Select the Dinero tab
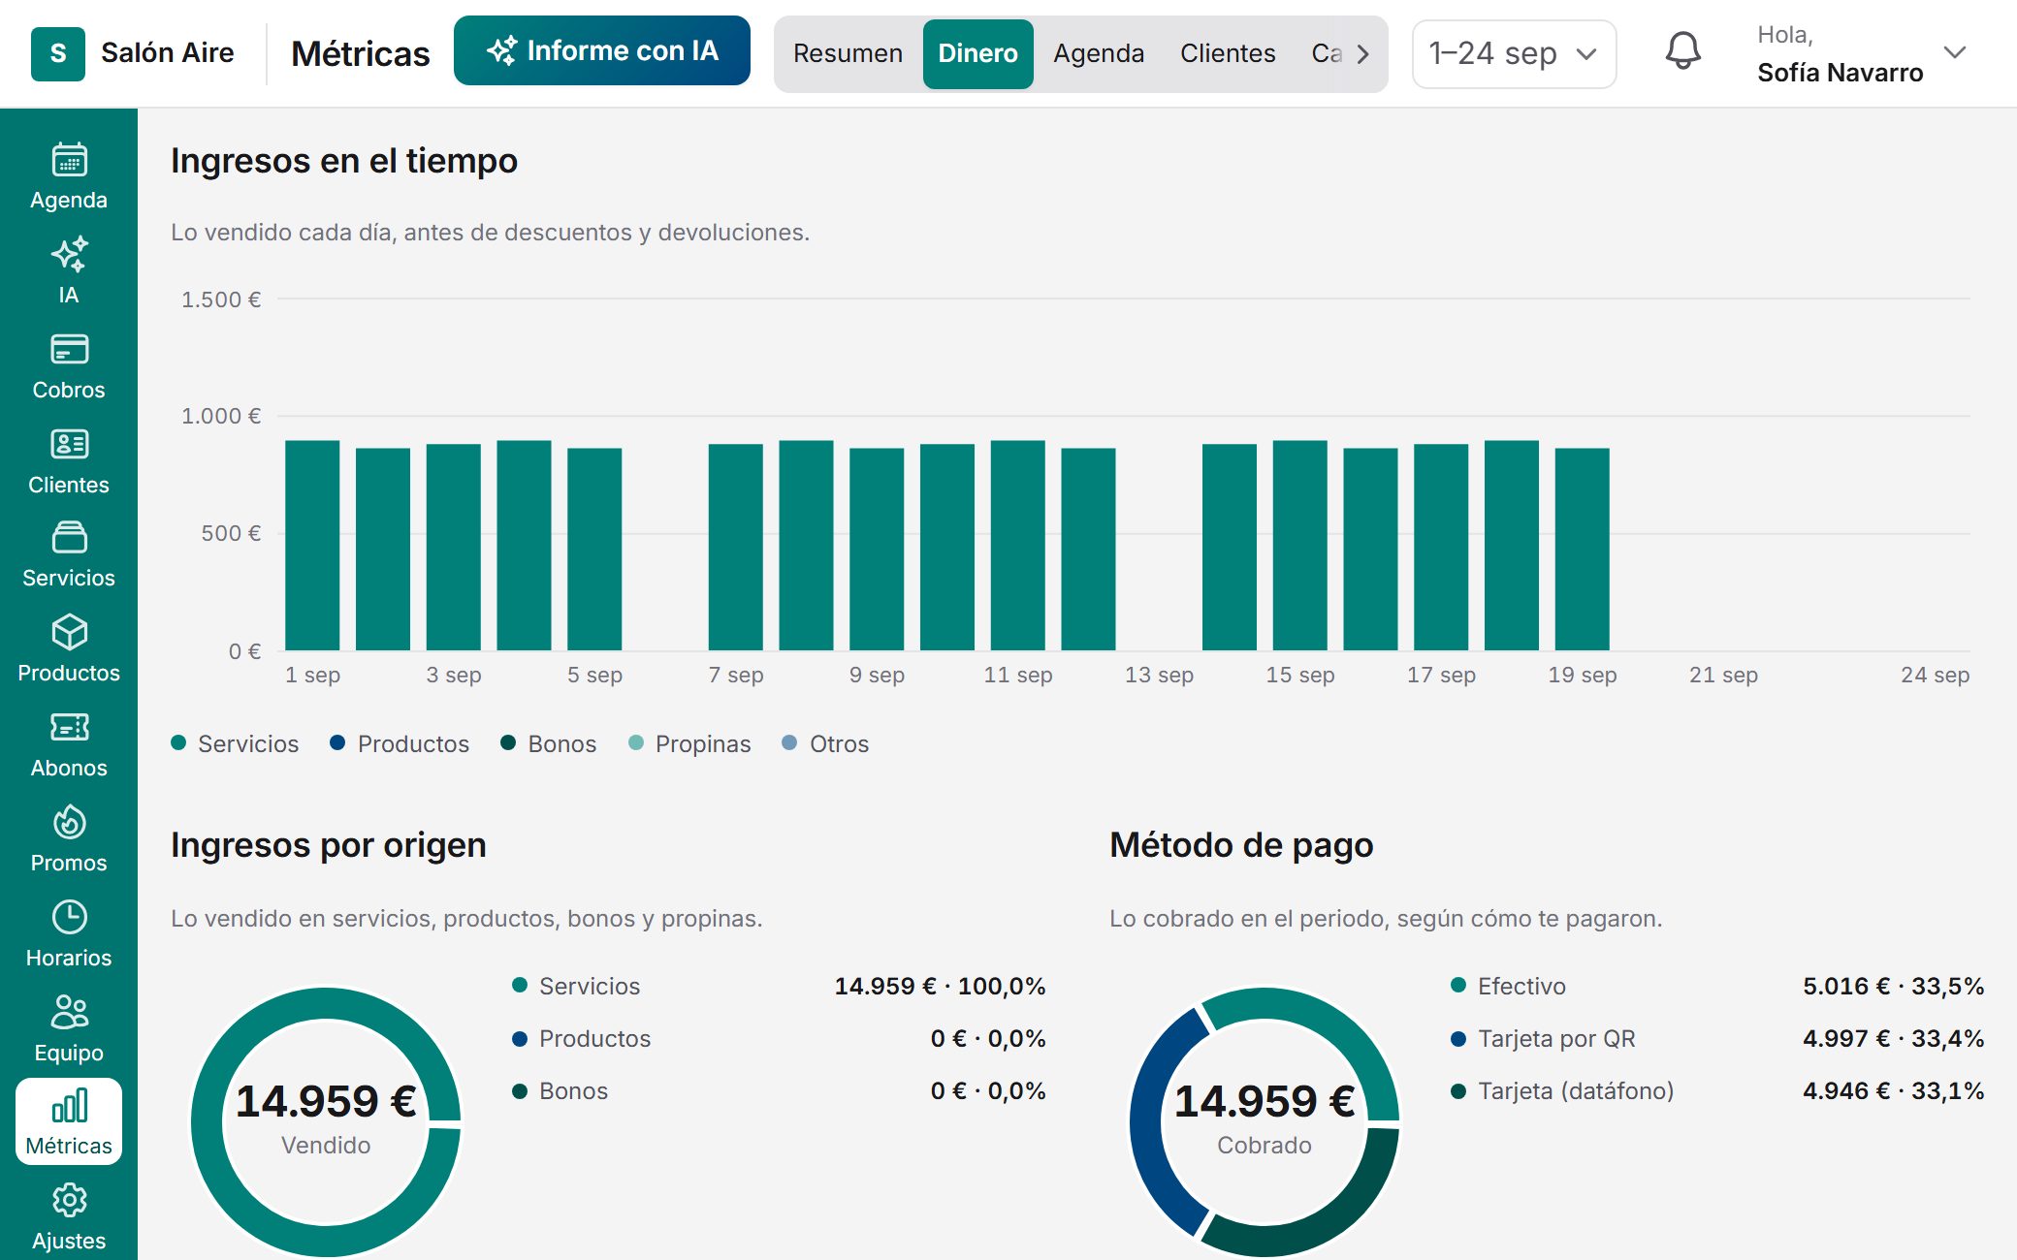 point(977,53)
